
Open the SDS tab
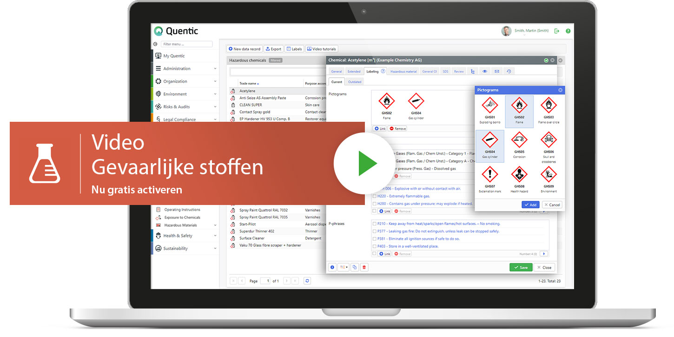(x=445, y=72)
